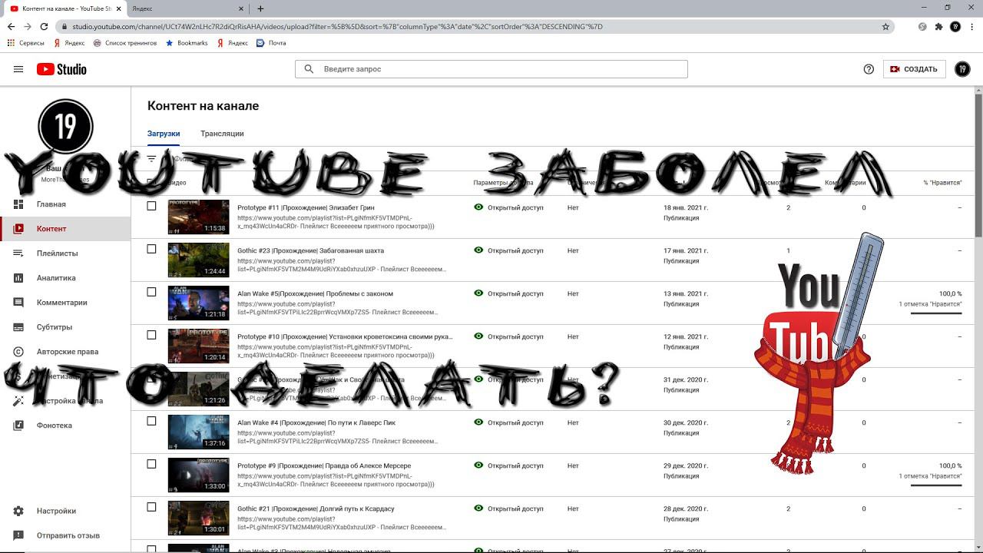Select checkbox of video dated 31 дек. 2020
The height and width of the screenshot is (553, 983).
tap(151, 378)
